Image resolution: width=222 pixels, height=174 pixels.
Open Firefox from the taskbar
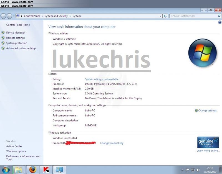pos(33,170)
